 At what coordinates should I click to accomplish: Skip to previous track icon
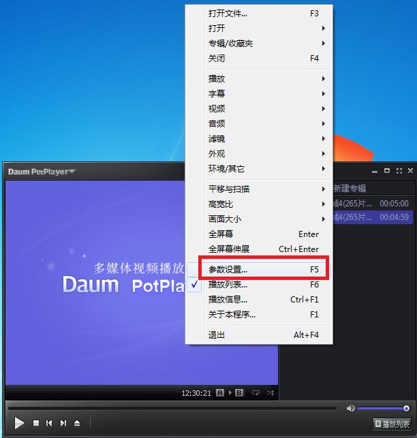click(49, 423)
